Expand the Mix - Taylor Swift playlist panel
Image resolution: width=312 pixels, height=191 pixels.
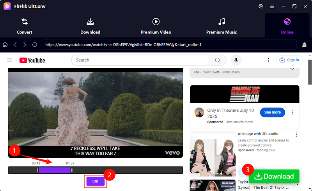coord(292,69)
